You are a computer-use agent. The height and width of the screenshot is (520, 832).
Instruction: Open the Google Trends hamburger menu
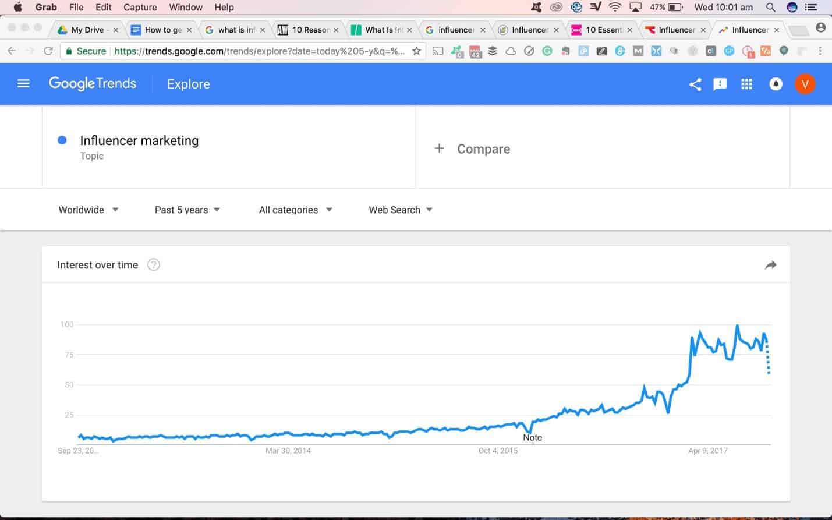point(23,84)
